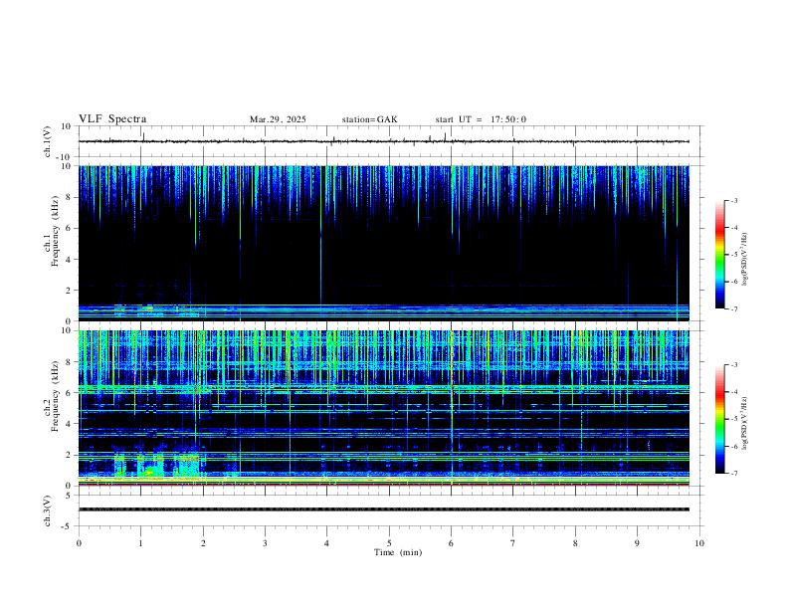Click the 6 kHz tick on ch.1 frequency axis
The image size is (788, 609).
pyautogui.click(x=70, y=228)
